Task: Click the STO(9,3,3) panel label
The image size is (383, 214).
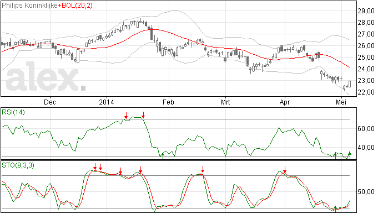Action: [18, 165]
